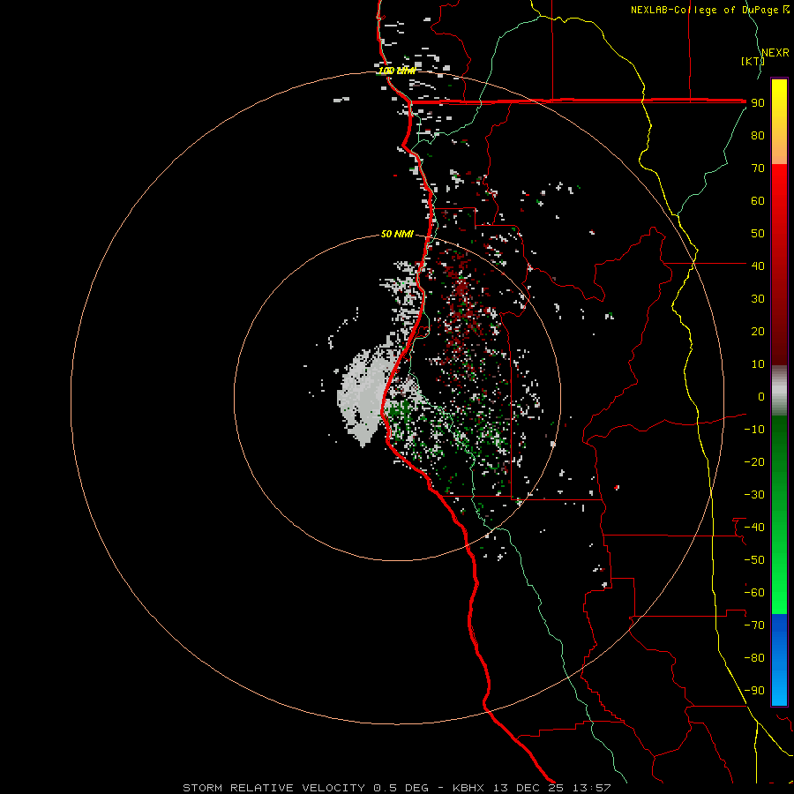Select the positive 90 legend value
Viewport: 794px width, 794px height.
pyautogui.click(x=758, y=103)
